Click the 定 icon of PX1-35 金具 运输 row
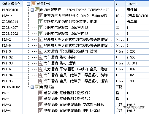The width and height of the screenshot is (149, 114). [41, 81]
